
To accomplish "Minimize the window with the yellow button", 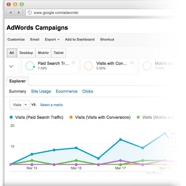I will coord(15,4).
